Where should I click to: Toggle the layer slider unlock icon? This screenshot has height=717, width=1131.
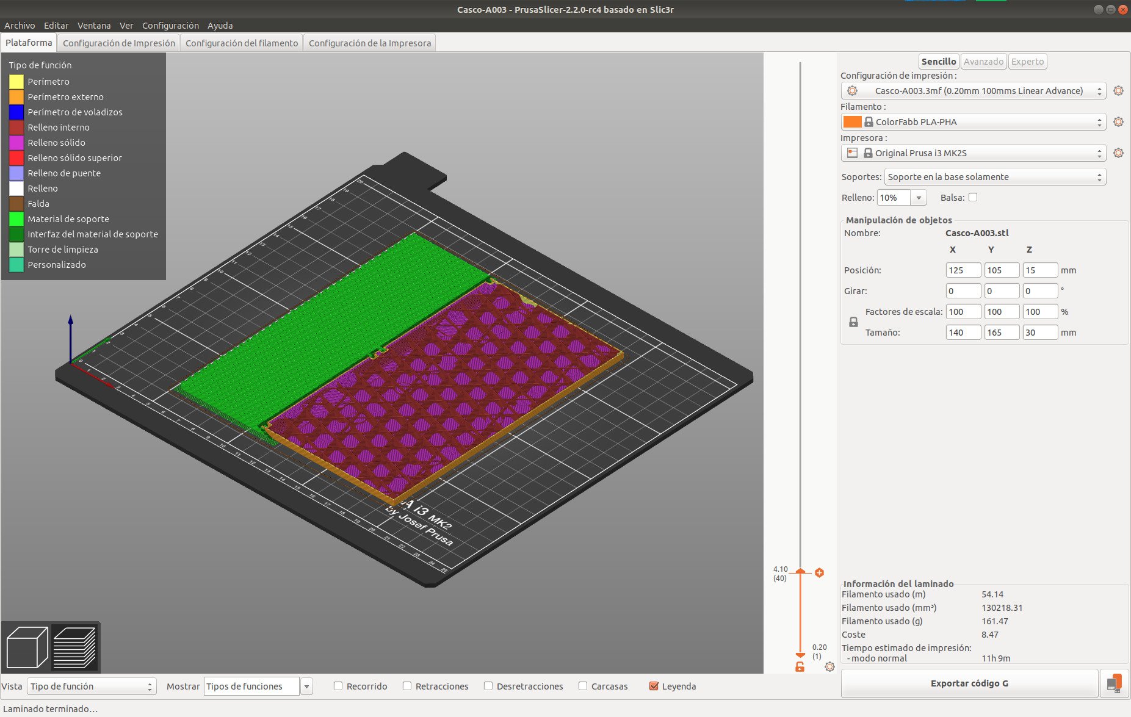click(x=800, y=667)
